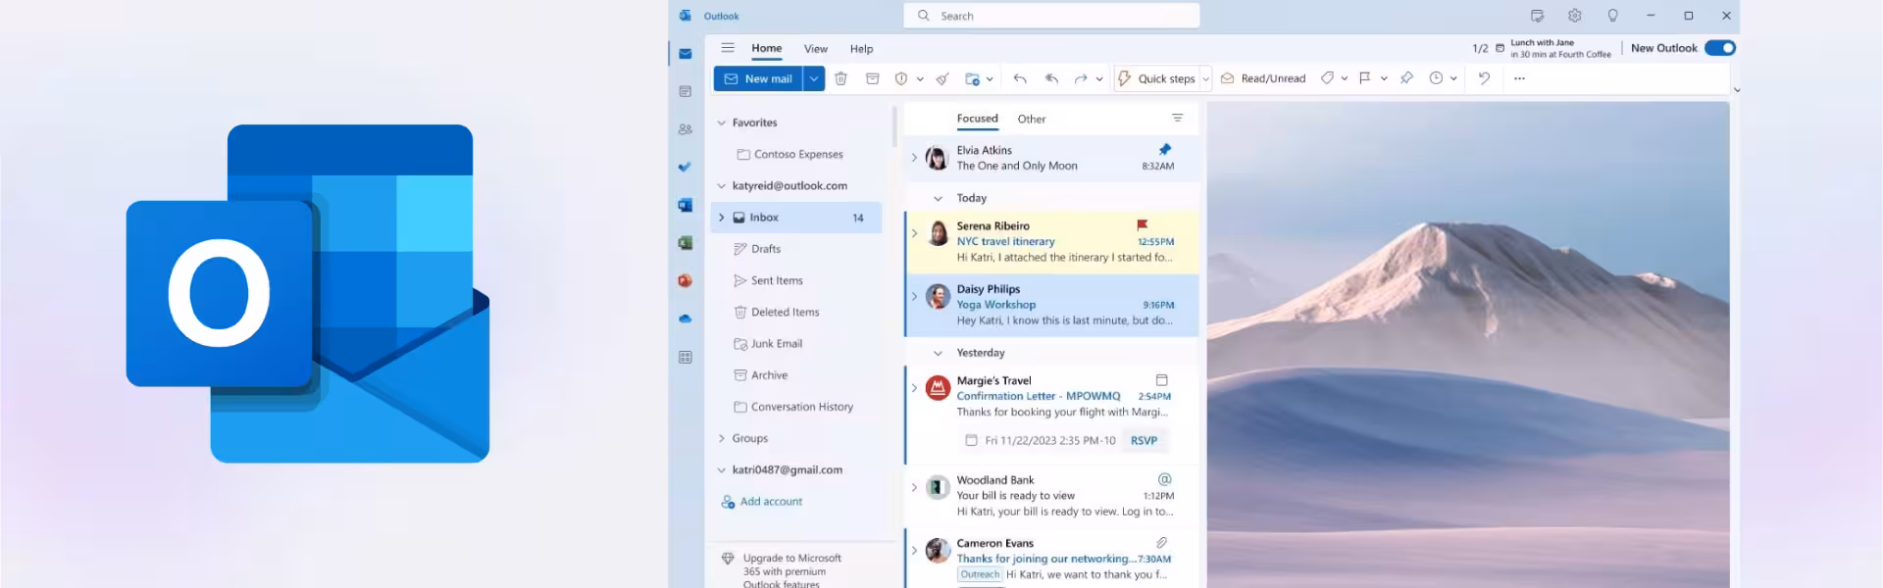Open Quick steps dropdown arrow

(x=1206, y=79)
